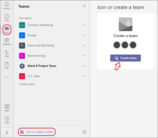Click the download desktop app icon

[x=7, y=132]
